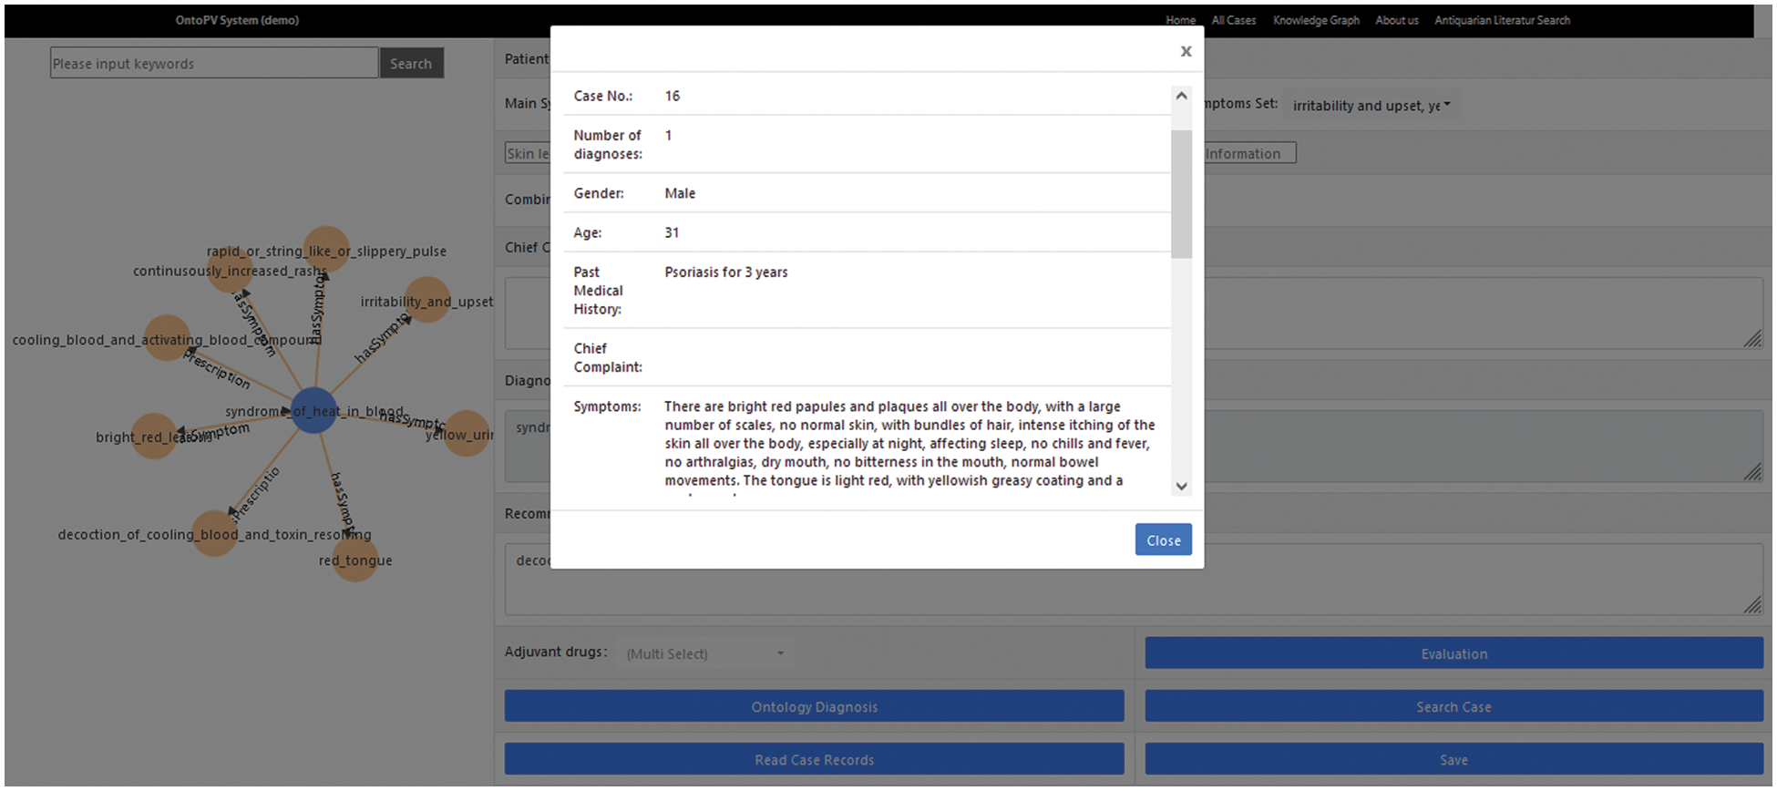Open Antiquarian Literatur Search
This screenshot has height=791, width=1777.
coord(1502,20)
